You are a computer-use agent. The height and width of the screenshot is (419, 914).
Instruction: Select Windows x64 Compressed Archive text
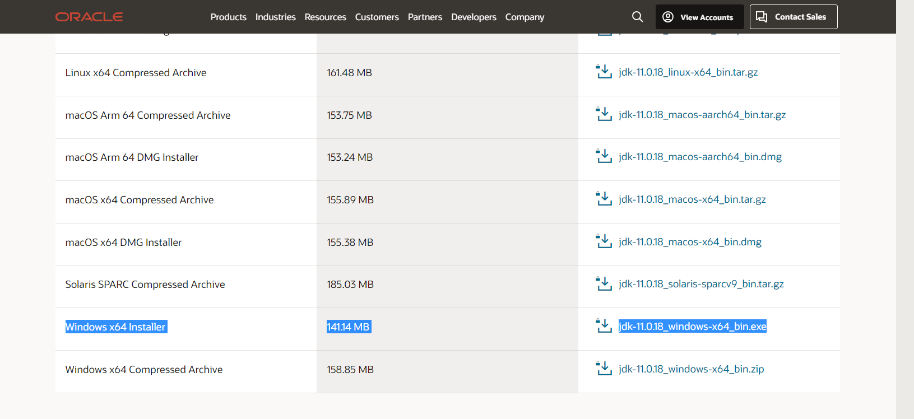[x=144, y=370]
